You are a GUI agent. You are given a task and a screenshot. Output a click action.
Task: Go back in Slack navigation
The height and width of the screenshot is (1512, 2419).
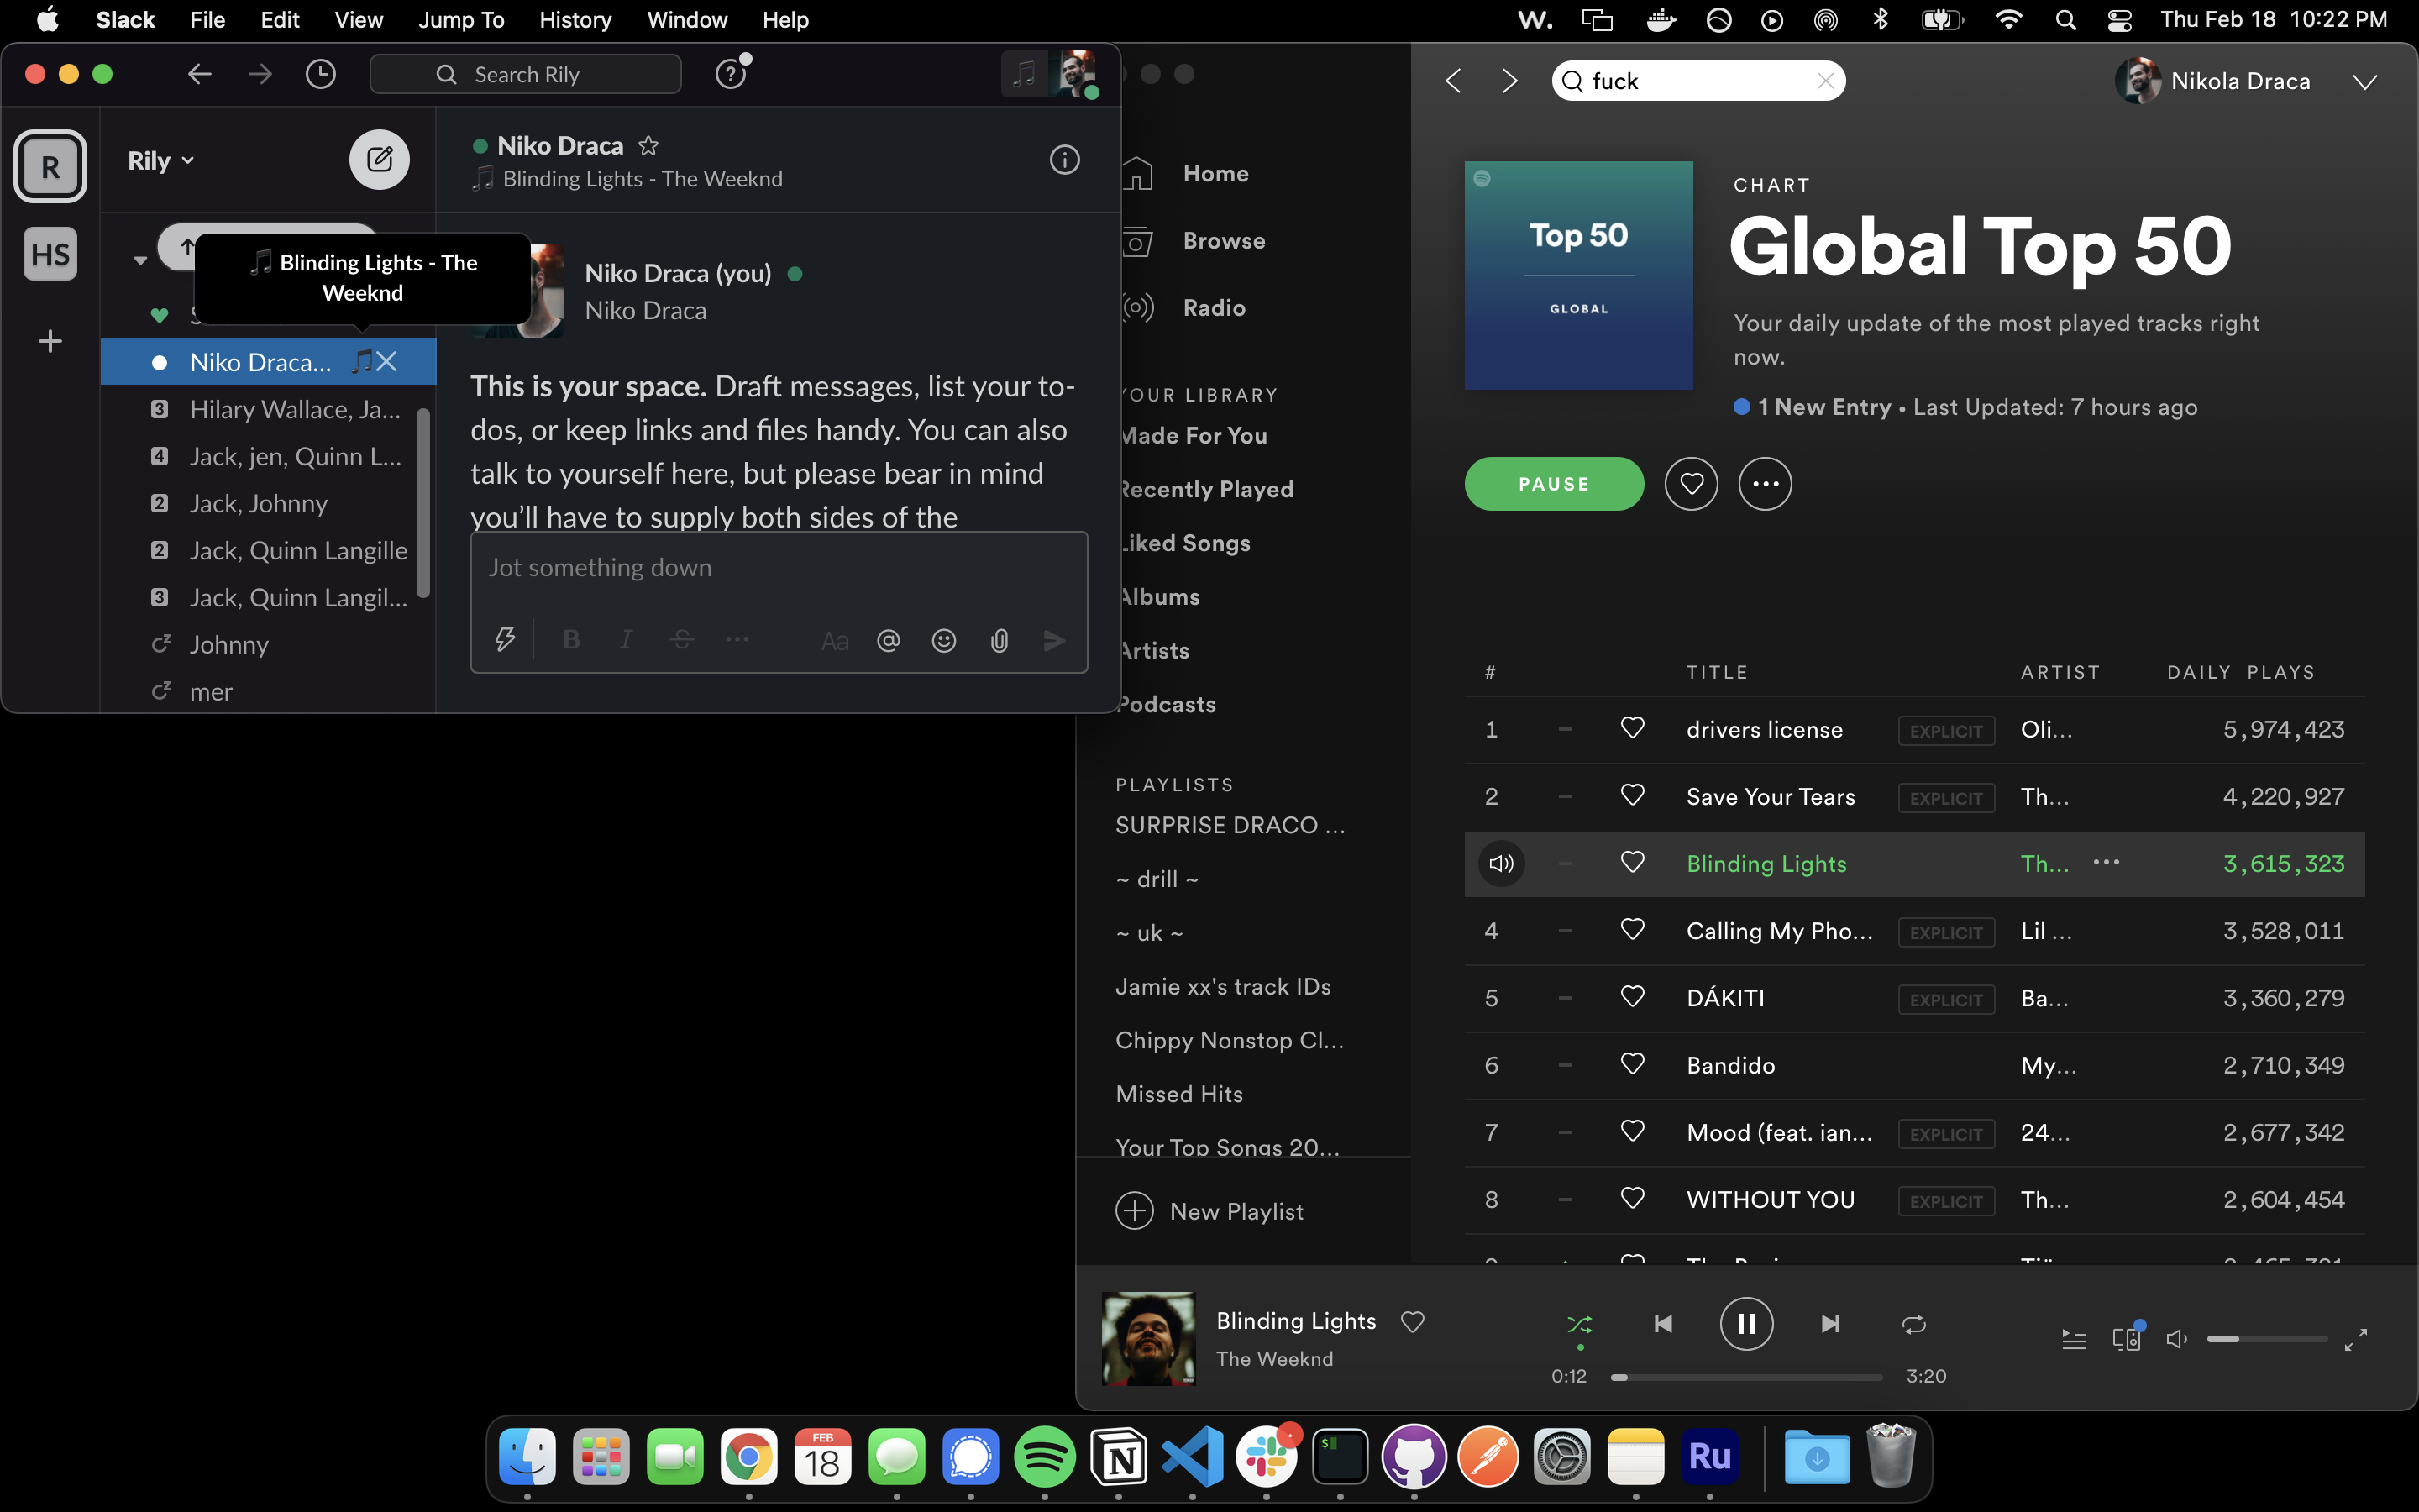[x=200, y=74]
